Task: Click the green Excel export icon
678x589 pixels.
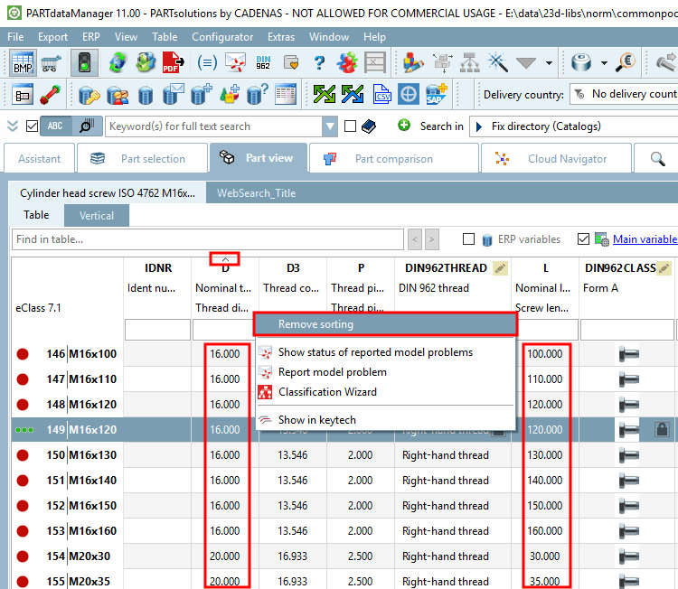Action: click(325, 94)
